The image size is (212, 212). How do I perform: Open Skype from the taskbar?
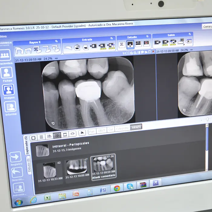tap(130, 187)
